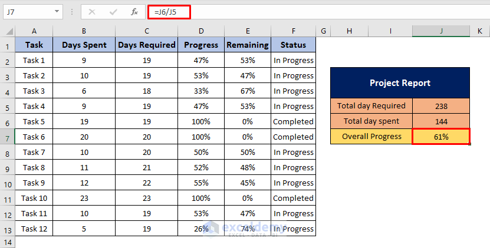Select column J header
Screen dimensions: 490x248
[x=441, y=31]
